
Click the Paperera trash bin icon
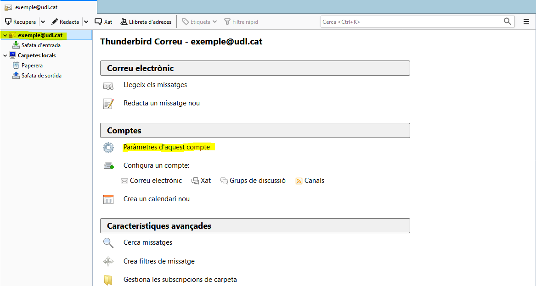(x=16, y=65)
